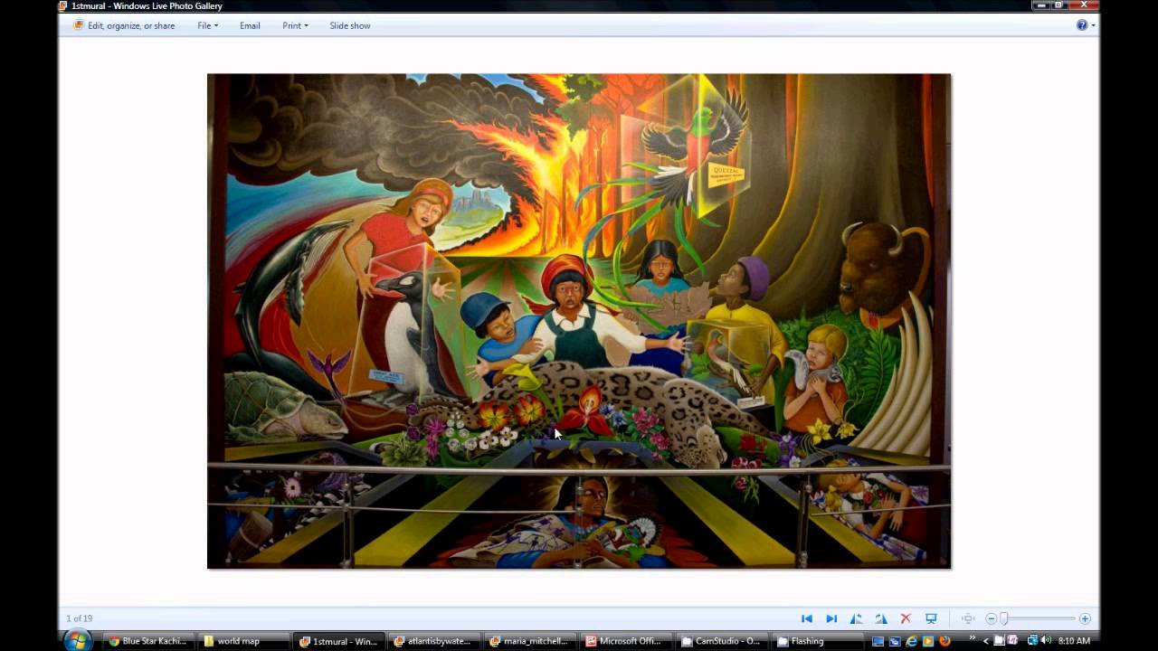This screenshot has height=651, width=1158.
Task: Open the Windows Start button
Action: pyautogui.click(x=77, y=640)
